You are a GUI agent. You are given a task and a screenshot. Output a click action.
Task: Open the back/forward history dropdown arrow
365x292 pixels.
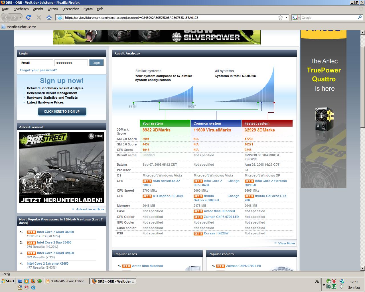21,17
